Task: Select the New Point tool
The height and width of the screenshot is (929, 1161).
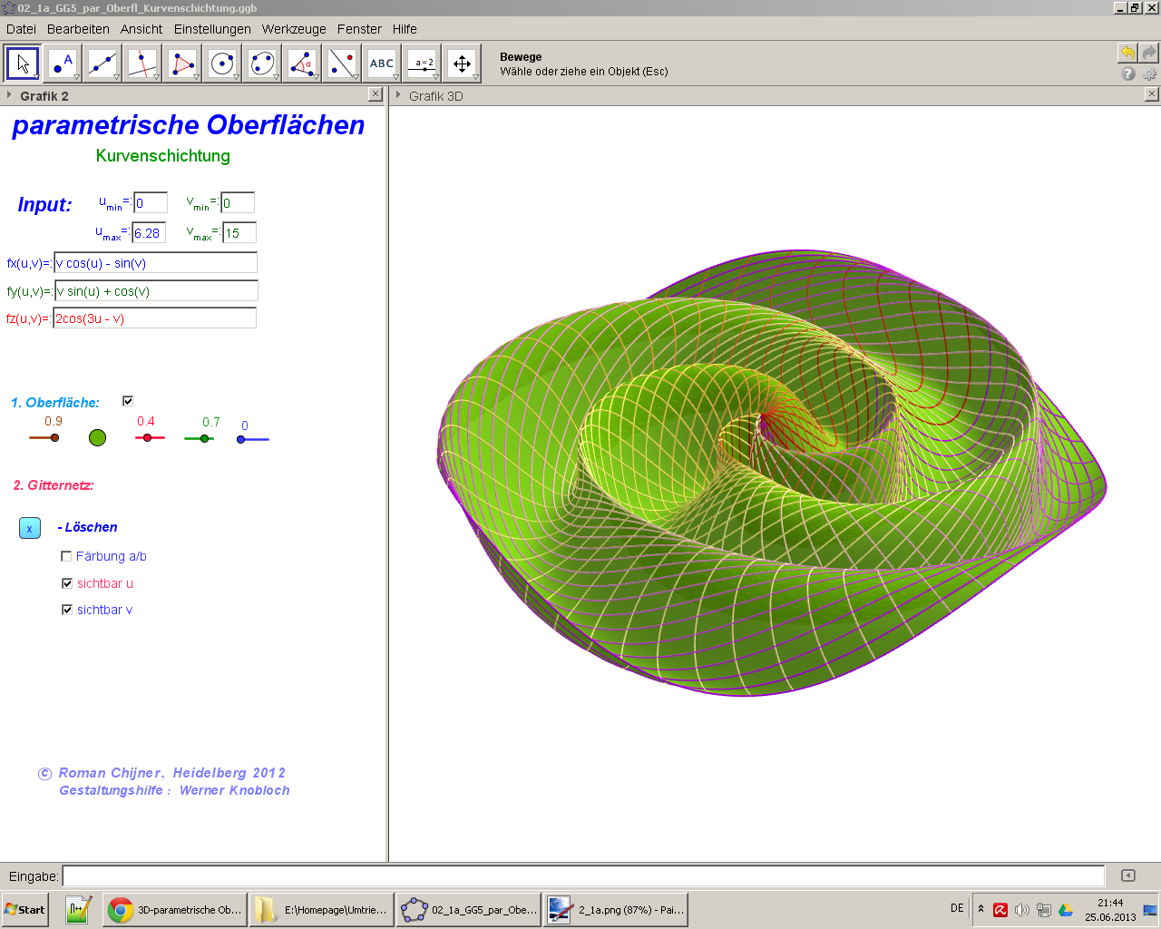Action: tap(63, 64)
